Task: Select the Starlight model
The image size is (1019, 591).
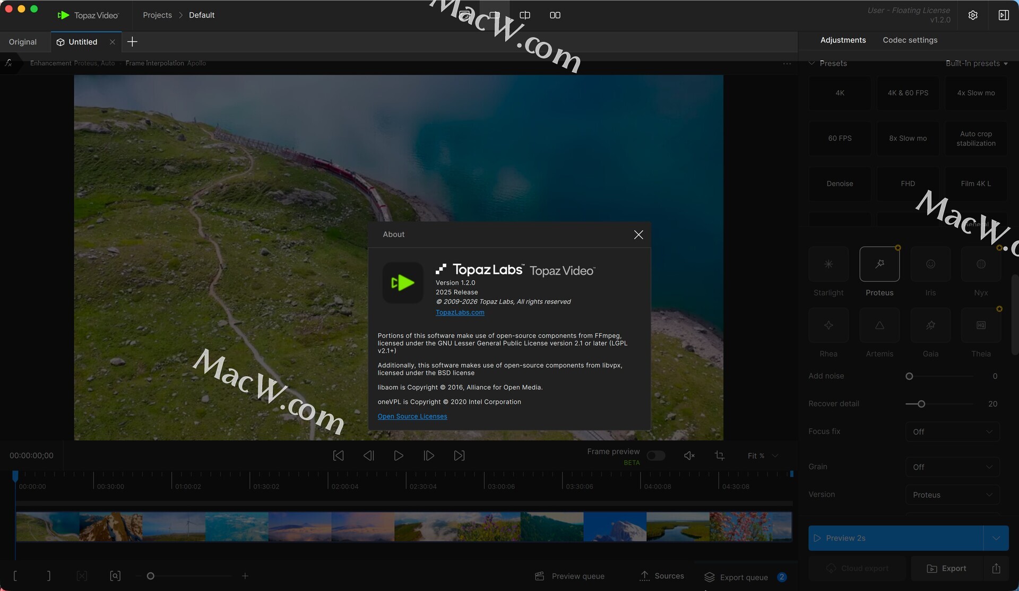Action: click(x=828, y=264)
